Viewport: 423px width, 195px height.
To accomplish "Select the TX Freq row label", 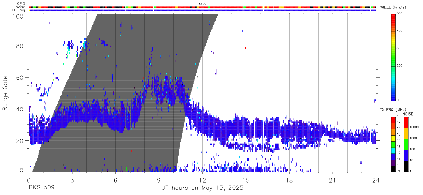I will (x=19, y=10).
